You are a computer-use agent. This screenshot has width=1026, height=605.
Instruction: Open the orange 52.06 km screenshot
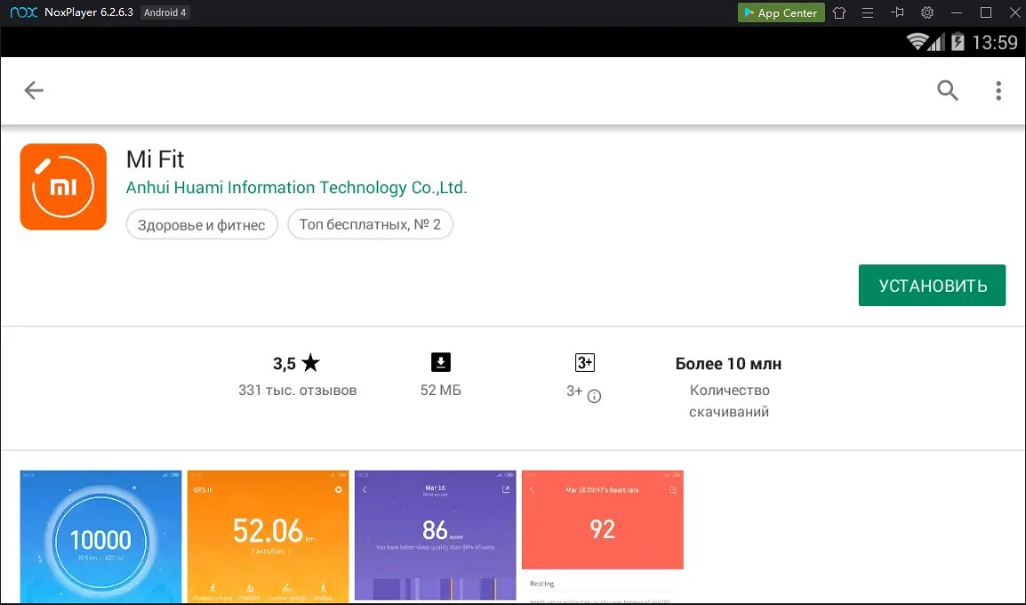tap(269, 536)
